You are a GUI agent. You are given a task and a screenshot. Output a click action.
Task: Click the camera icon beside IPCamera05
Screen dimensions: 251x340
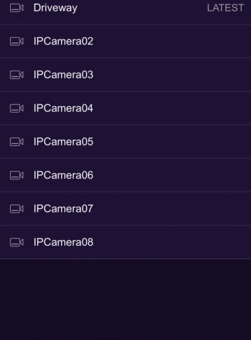point(17,142)
